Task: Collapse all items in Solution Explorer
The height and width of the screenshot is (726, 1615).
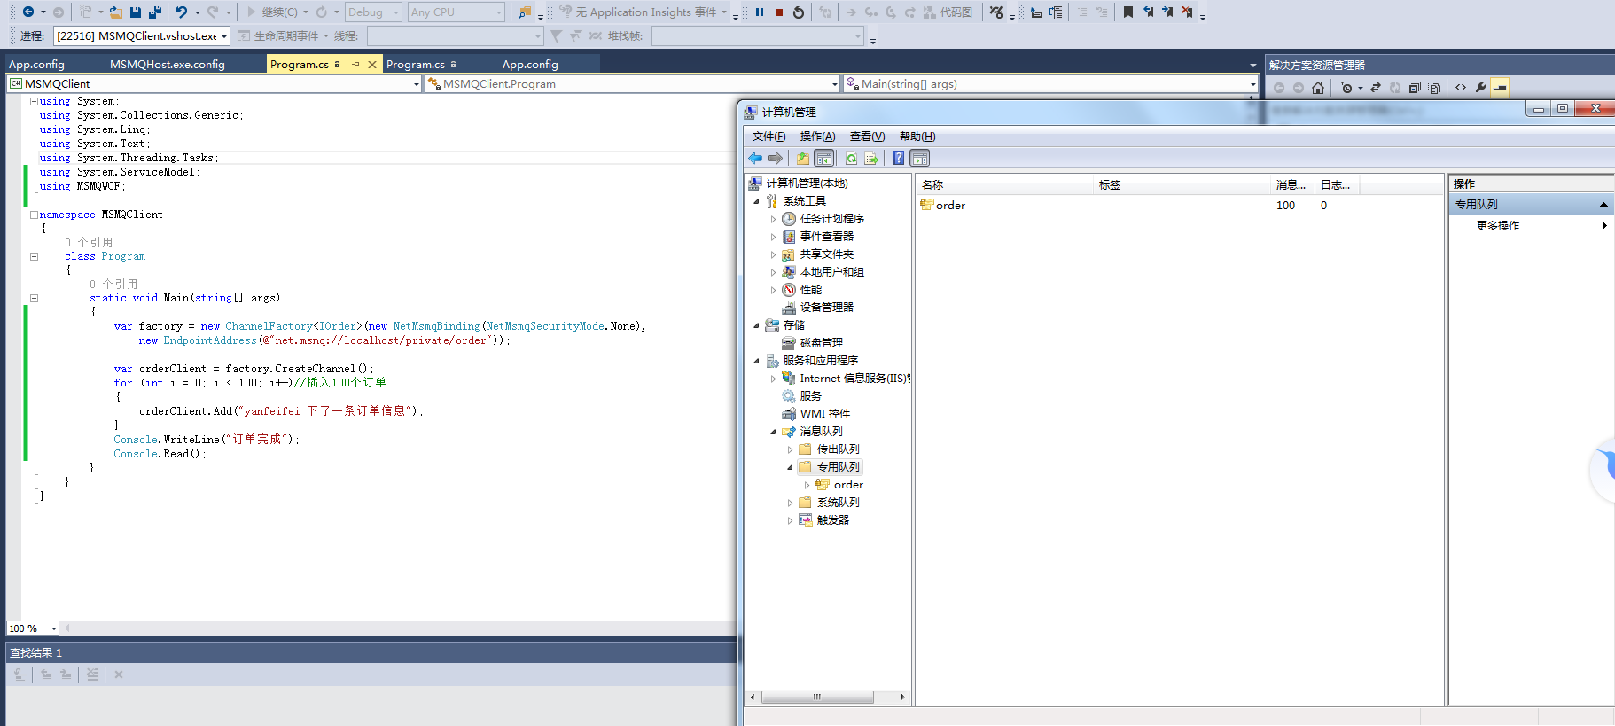Action: [x=1415, y=88]
